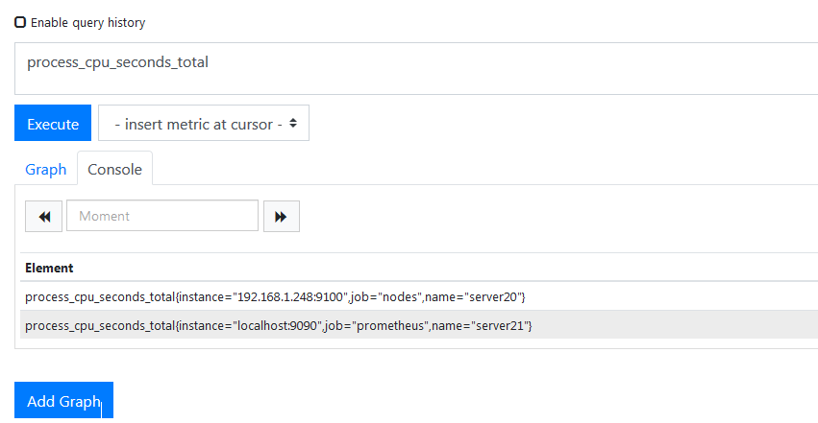Click the rewind moment double-arrow icon

click(44, 217)
